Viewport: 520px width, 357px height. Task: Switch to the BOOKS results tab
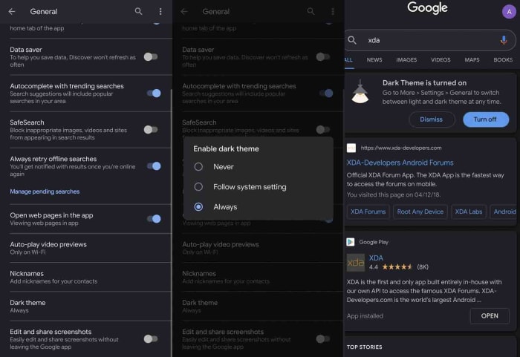[x=503, y=60]
